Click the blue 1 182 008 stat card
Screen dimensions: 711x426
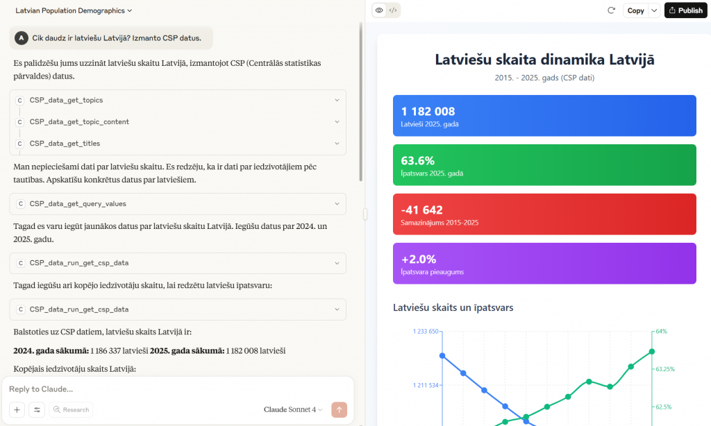[x=544, y=116]
